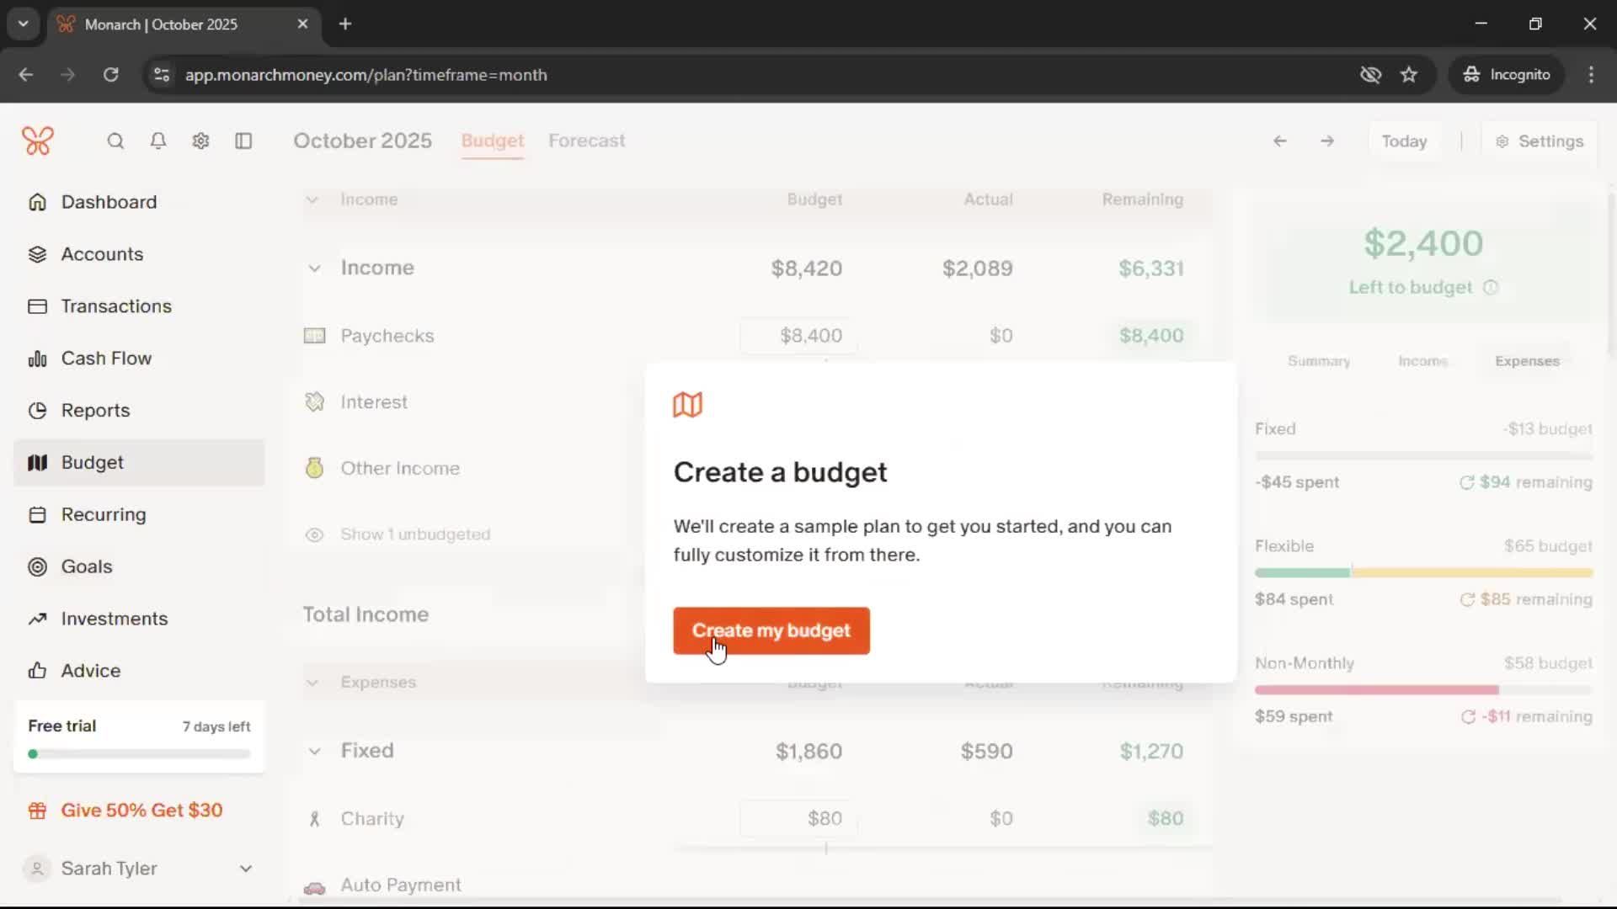Open Goals in sidebar
This screenshot has height=909, width=1617.
pos(86,566)
